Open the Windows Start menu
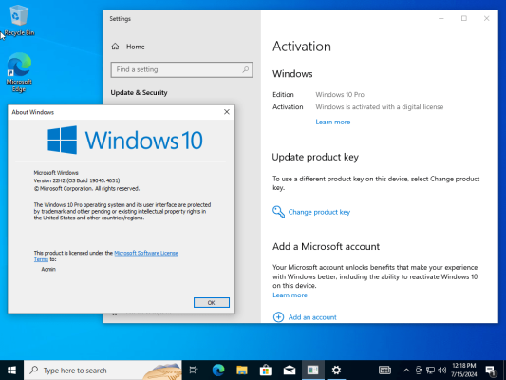Image resolution: width=506 pixels, height=380 pixels. point(11,370)
